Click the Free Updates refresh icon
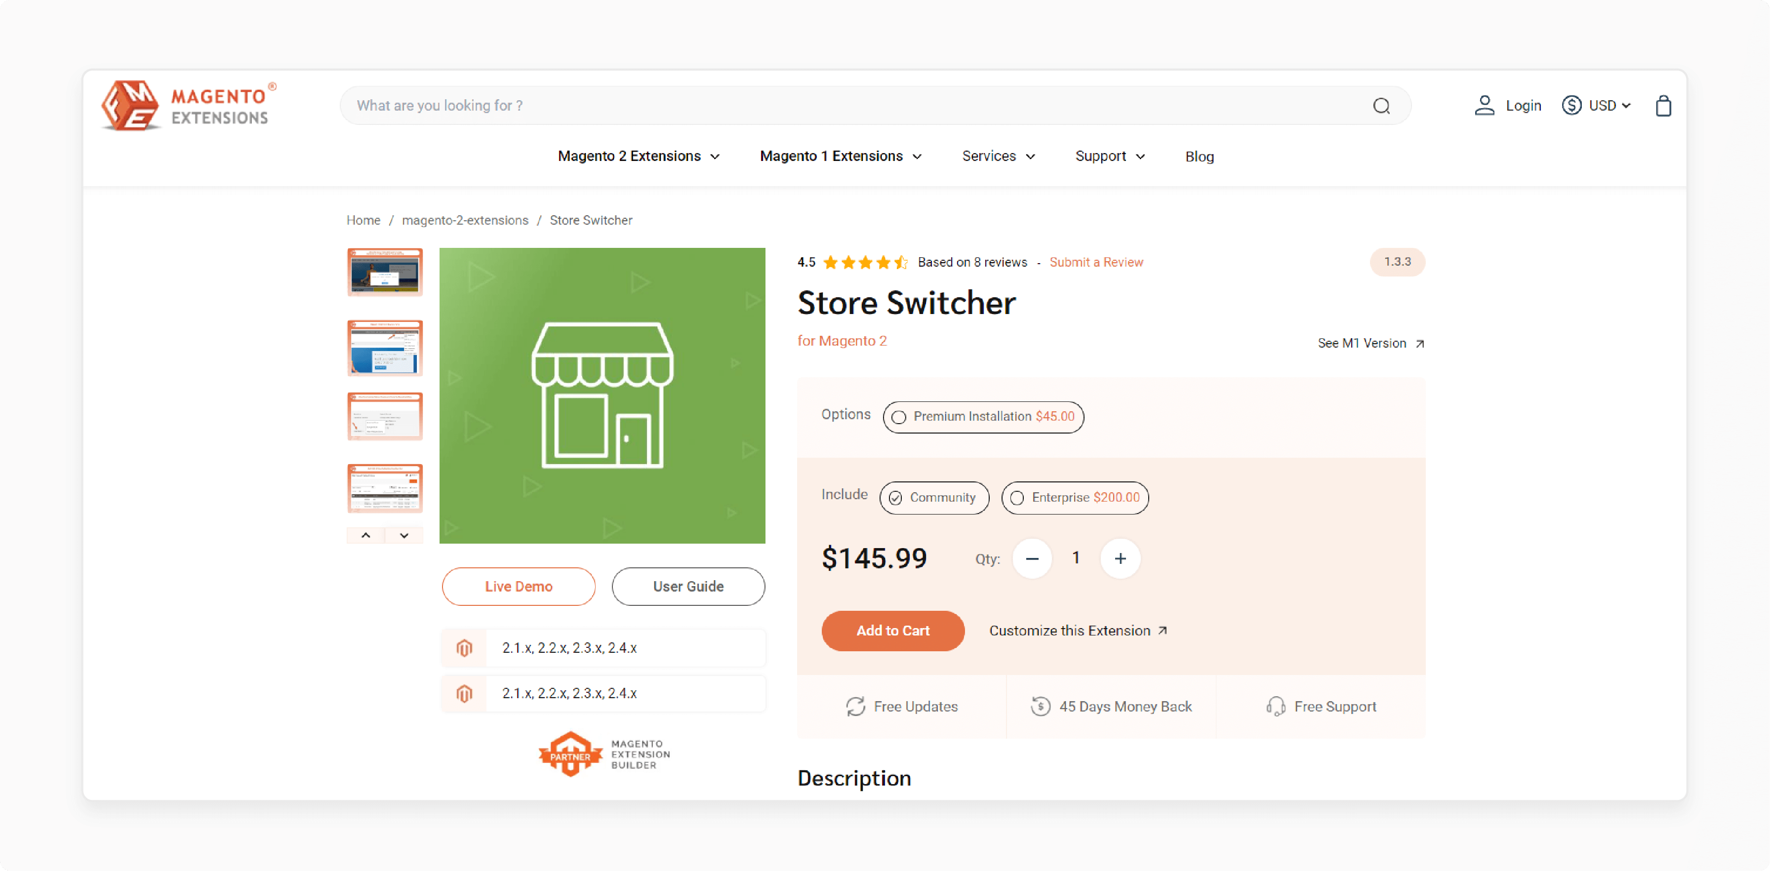Viewport: 1770px width, 871px height. tap(855, 706)
